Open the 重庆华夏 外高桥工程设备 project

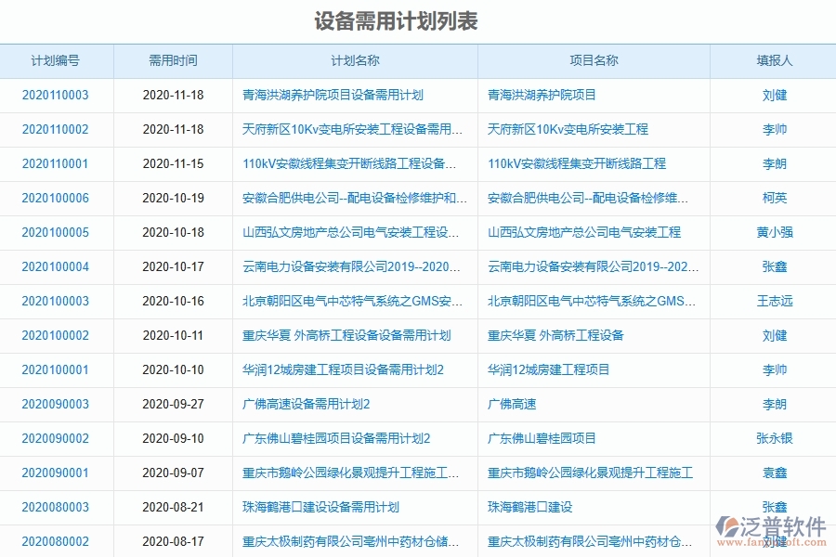click(555, 335)
